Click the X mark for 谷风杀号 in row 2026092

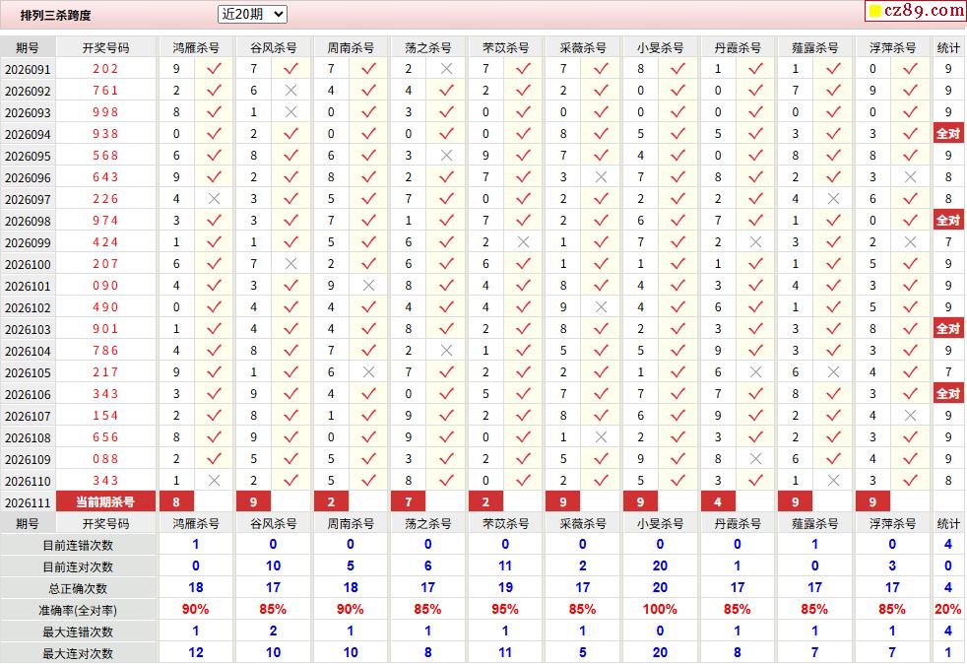tap(291, 91)
